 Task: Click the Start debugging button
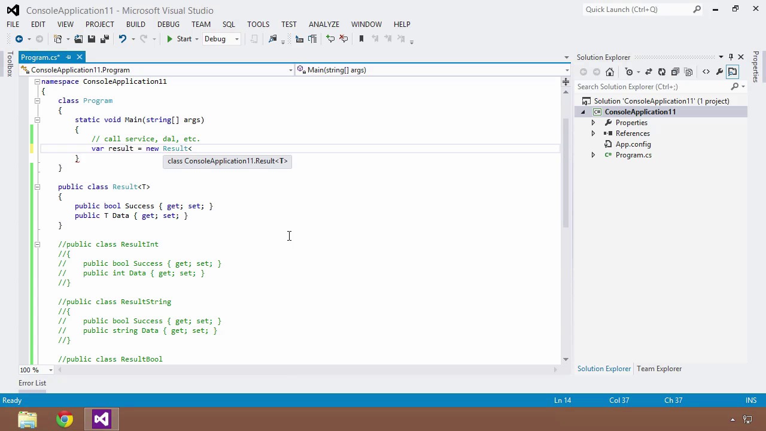(x=178, y=39)
